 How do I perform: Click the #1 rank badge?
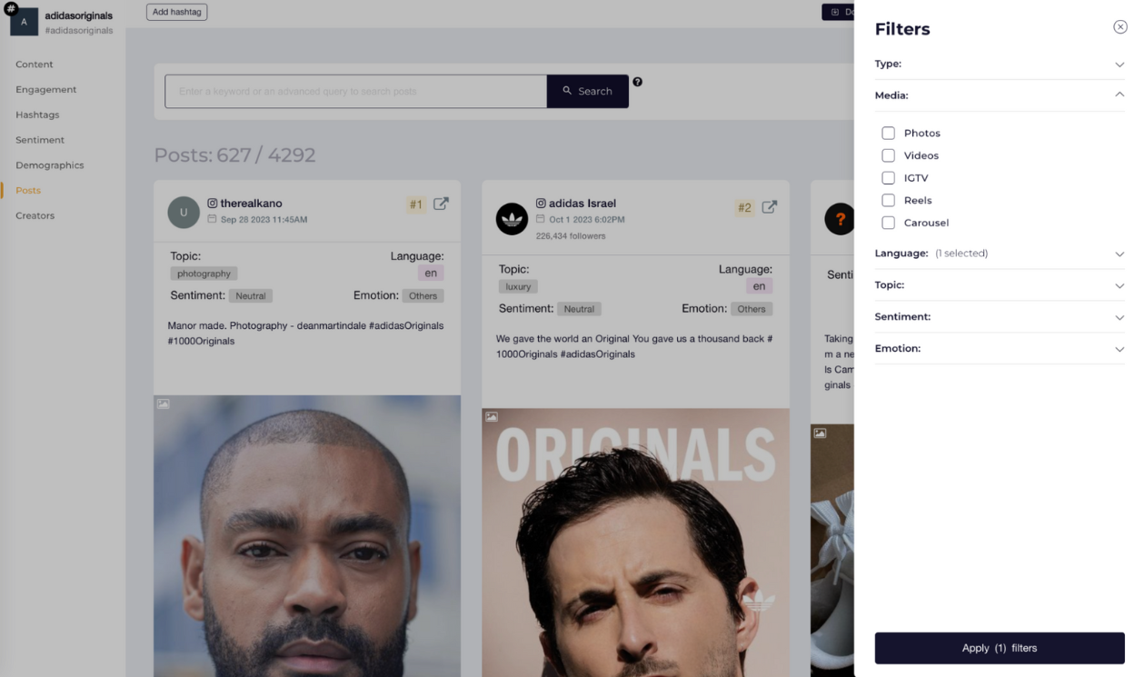[x=415, y=204]
